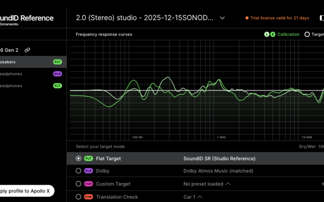Expand the Car 1 preset chevron

200,197
